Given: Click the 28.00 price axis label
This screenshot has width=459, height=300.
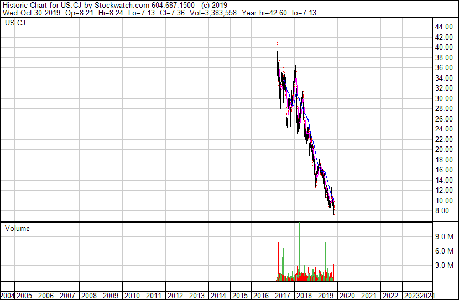Looking at the screenshot, I should 444,109.
